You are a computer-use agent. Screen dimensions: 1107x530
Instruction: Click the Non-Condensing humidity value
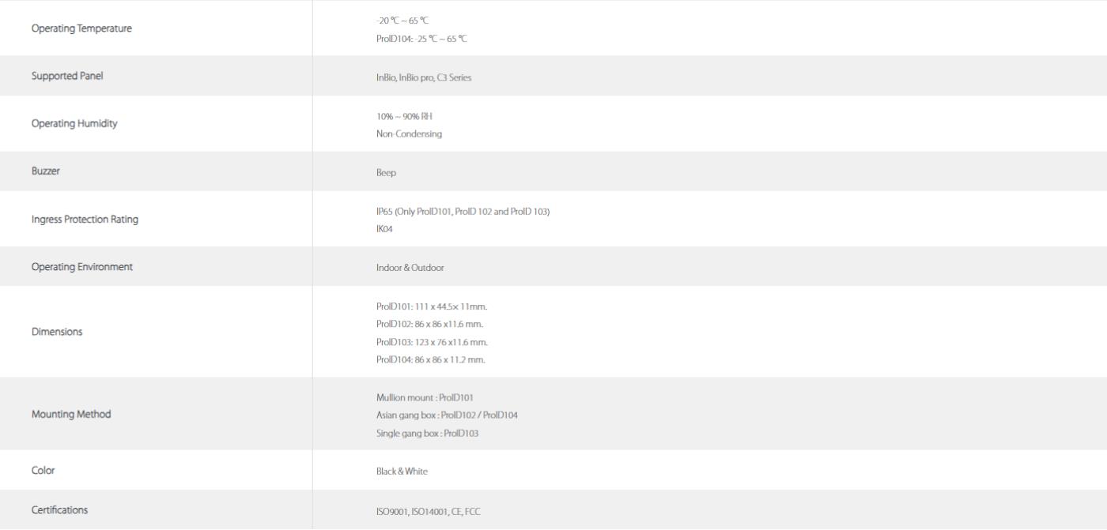coord(409,134)
